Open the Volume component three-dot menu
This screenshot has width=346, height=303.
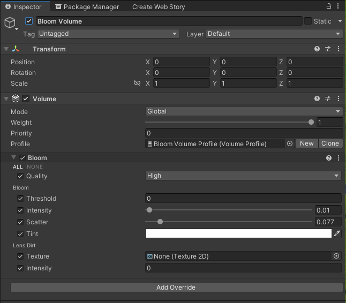338,99
